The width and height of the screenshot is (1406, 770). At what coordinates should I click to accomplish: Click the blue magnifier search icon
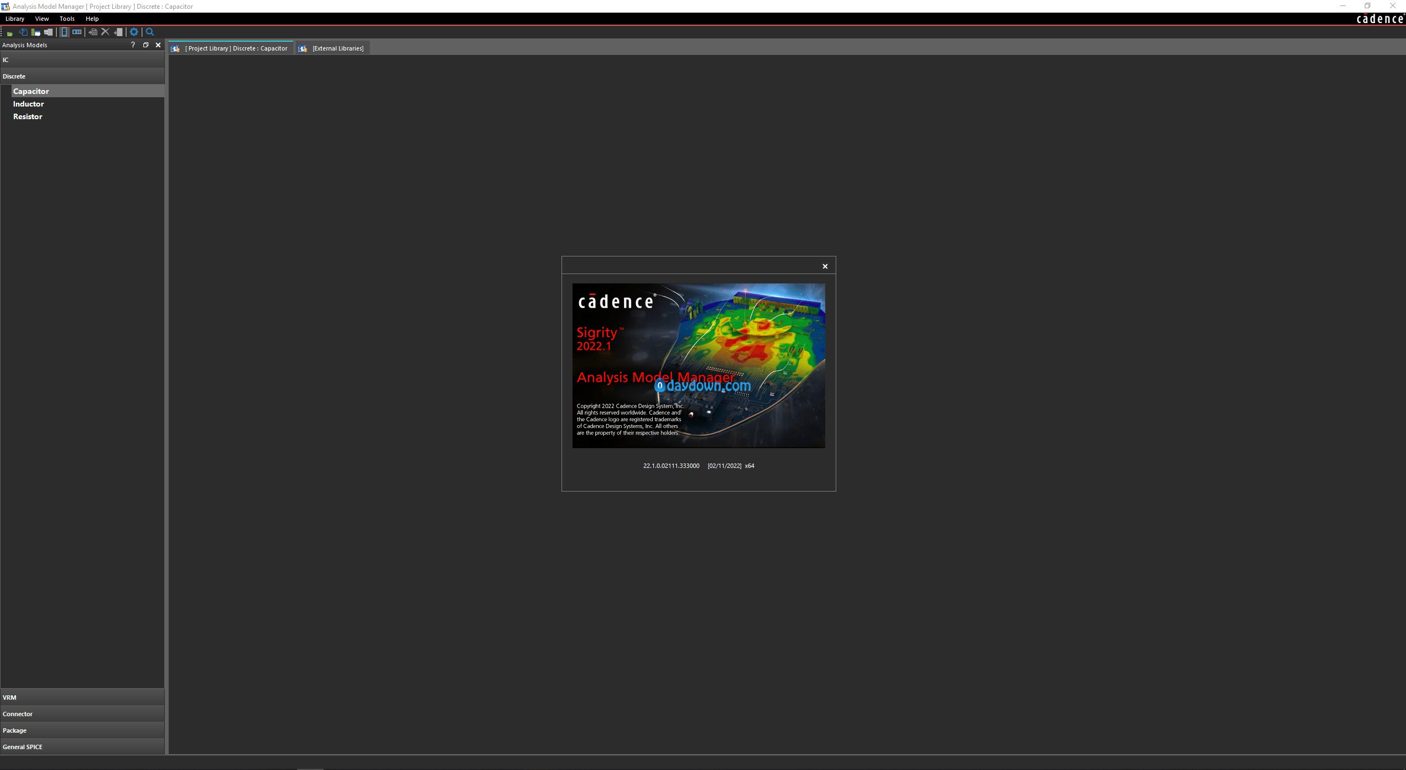(x=150, y=32)
